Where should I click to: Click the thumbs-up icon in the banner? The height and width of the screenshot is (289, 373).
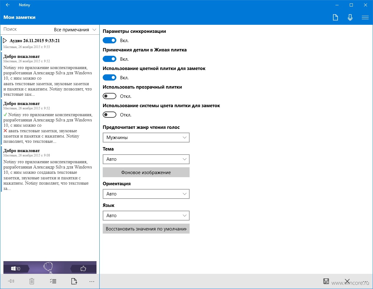click(x=83, y=269)
